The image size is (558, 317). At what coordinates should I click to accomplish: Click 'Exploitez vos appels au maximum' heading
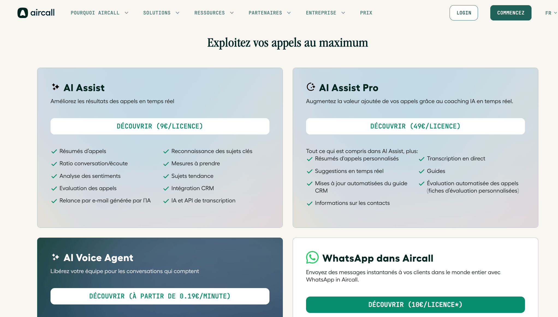pos(287,43)
